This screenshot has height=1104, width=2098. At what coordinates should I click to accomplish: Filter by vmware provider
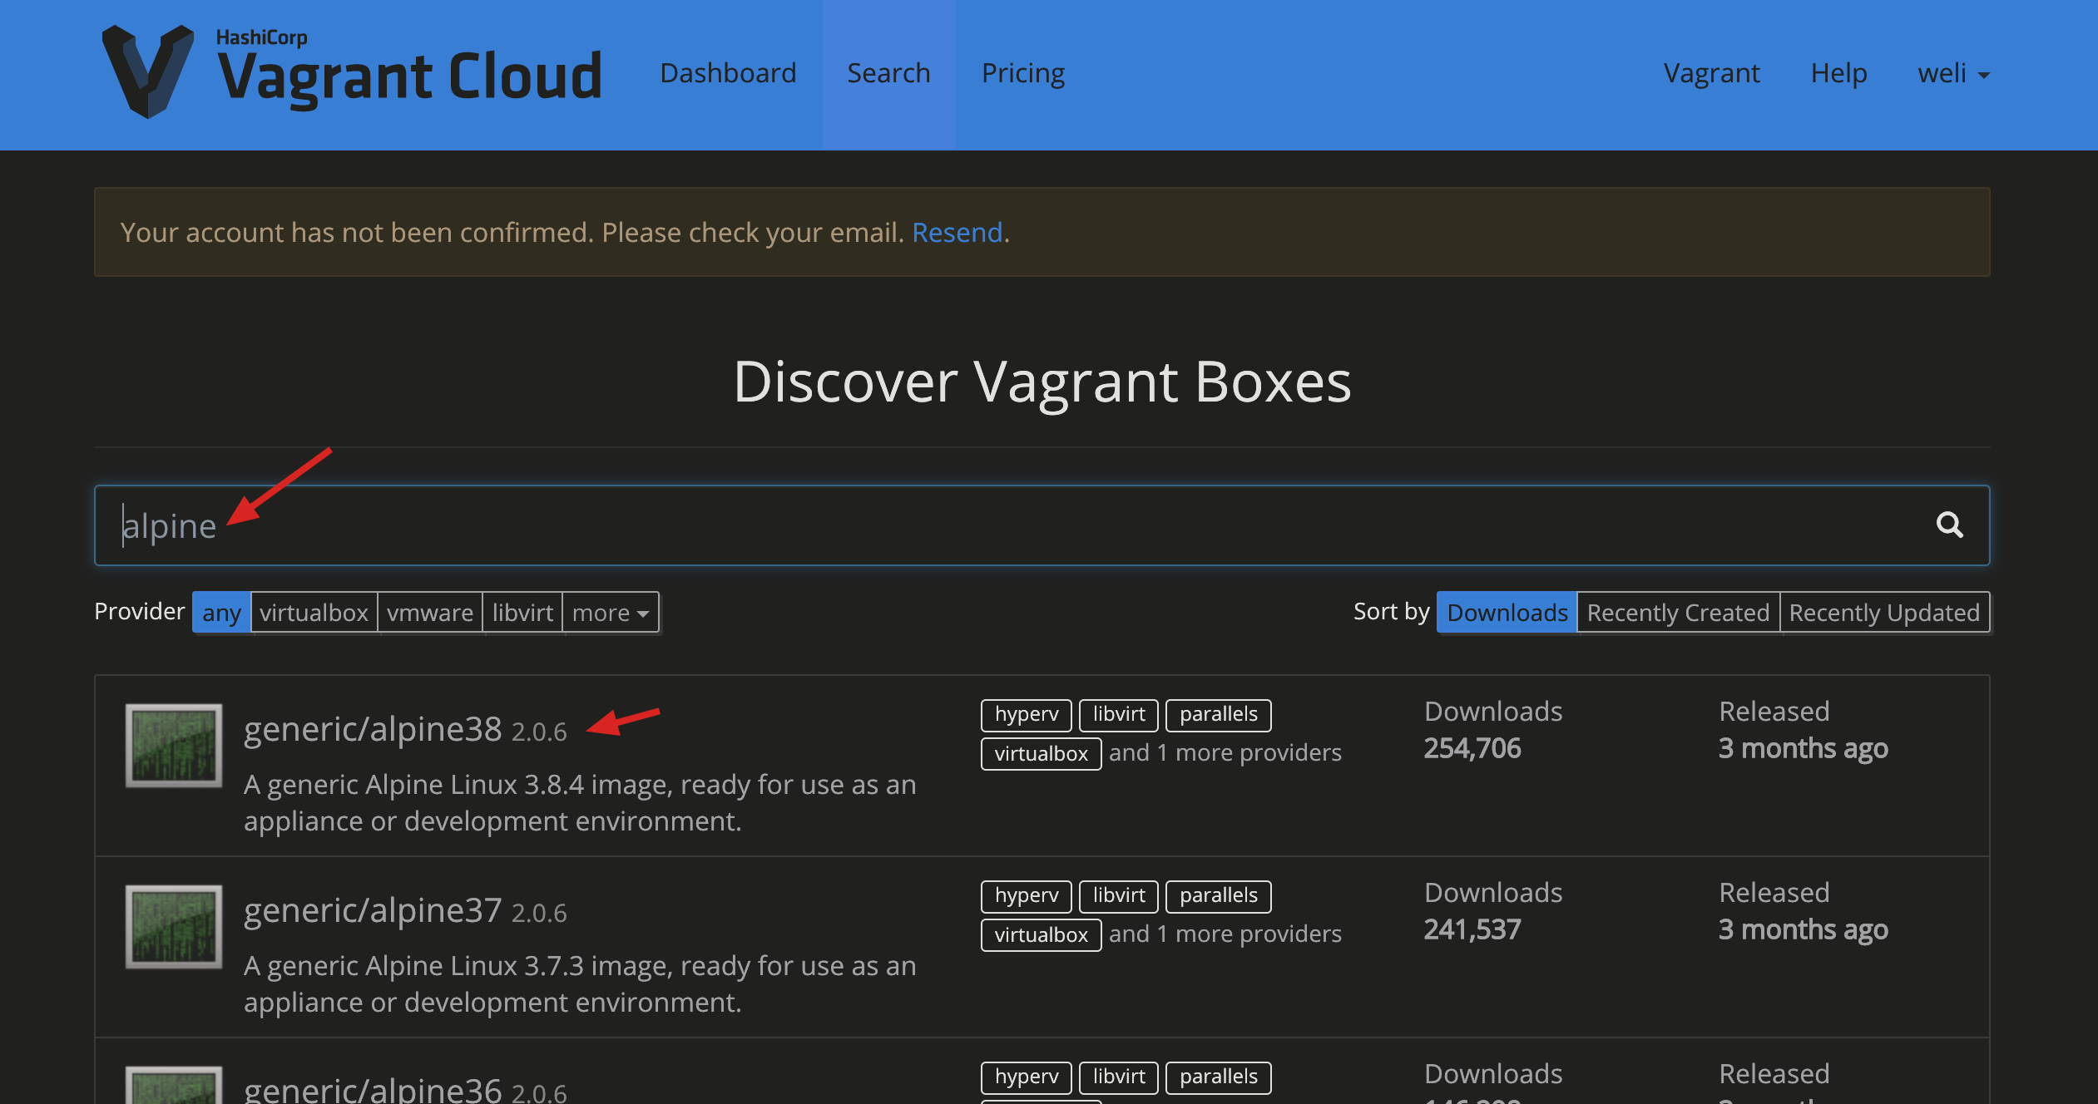pos(429,613)
